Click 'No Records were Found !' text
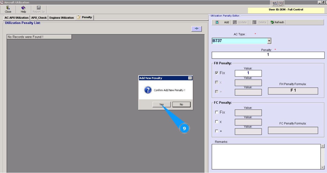The width and height of the screenshot is (327, 173). pos(25,37)
